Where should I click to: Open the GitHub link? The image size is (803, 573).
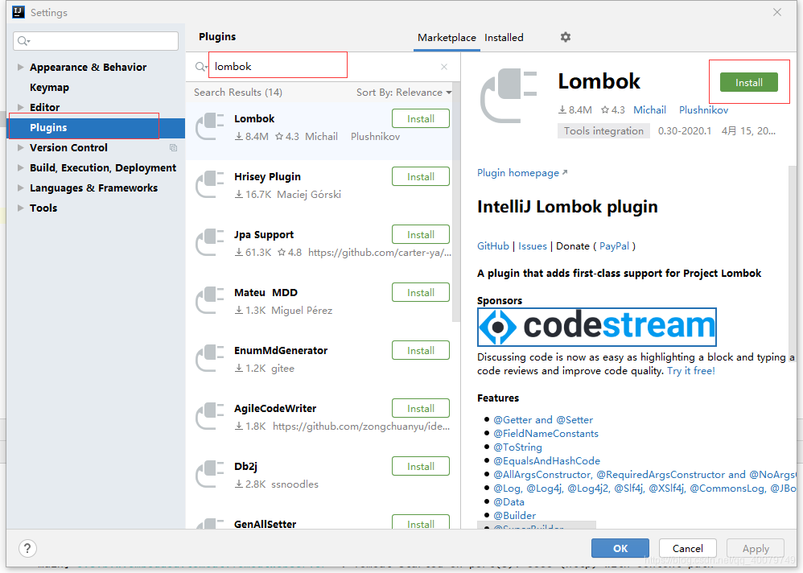click(493, 246)
